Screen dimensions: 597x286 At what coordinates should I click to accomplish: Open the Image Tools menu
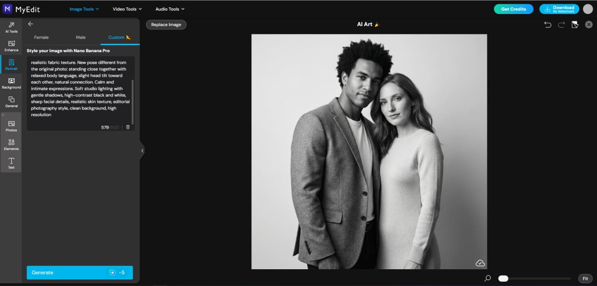click(x=84, y=8)
